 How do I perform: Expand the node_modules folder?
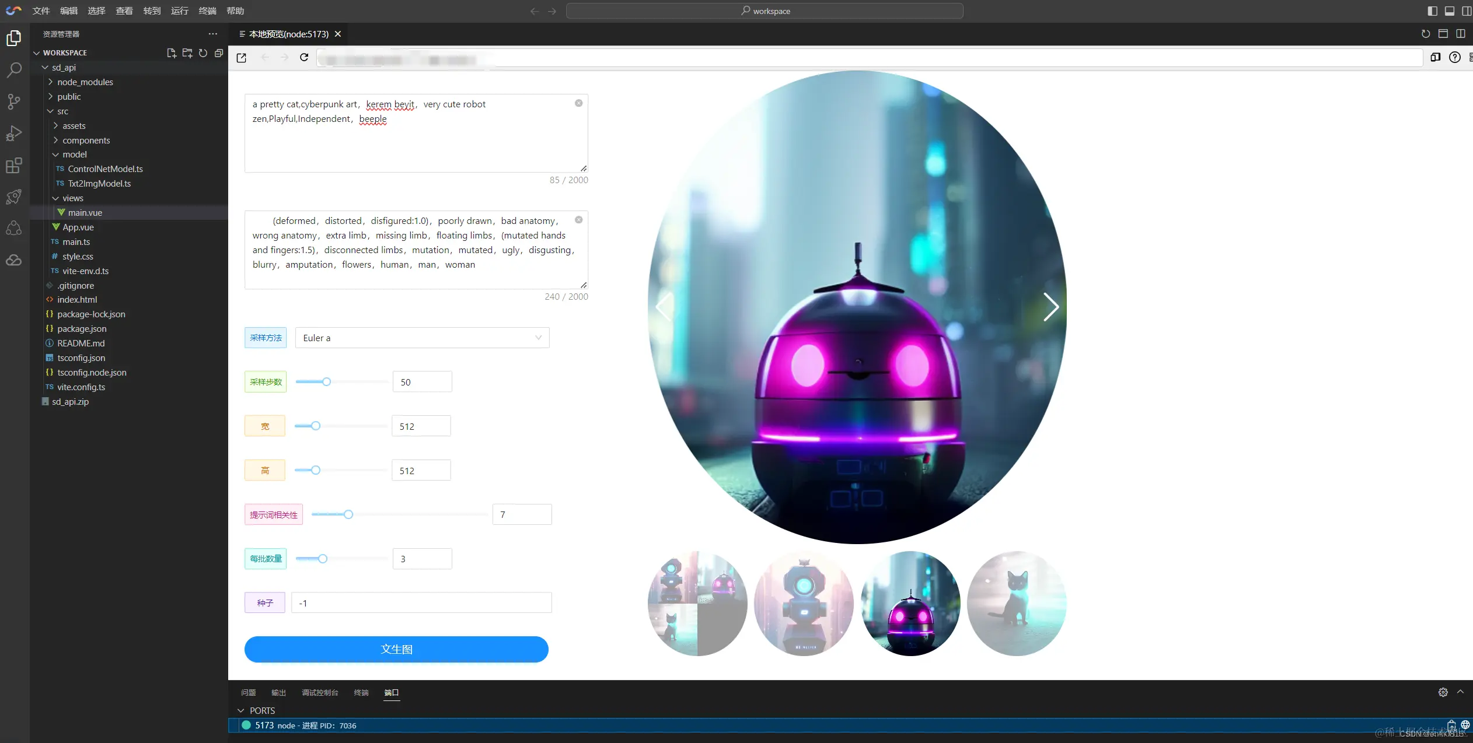[85, 82]
